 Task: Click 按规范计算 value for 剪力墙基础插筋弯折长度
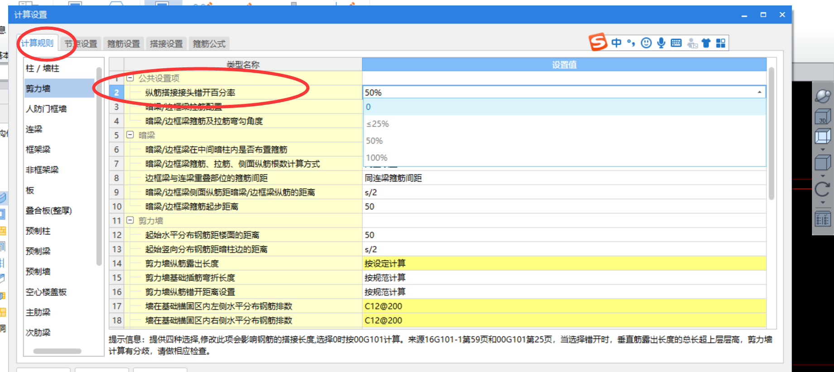pos(564,278)
